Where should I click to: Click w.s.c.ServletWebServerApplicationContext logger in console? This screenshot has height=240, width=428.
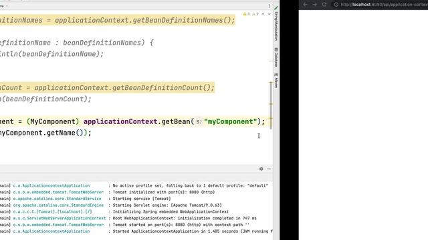[60, 218]
